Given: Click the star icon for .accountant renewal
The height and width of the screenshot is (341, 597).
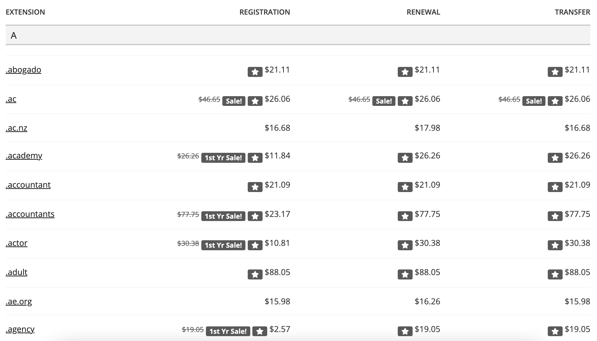Looking at the screenshot, I should point(405,187).
